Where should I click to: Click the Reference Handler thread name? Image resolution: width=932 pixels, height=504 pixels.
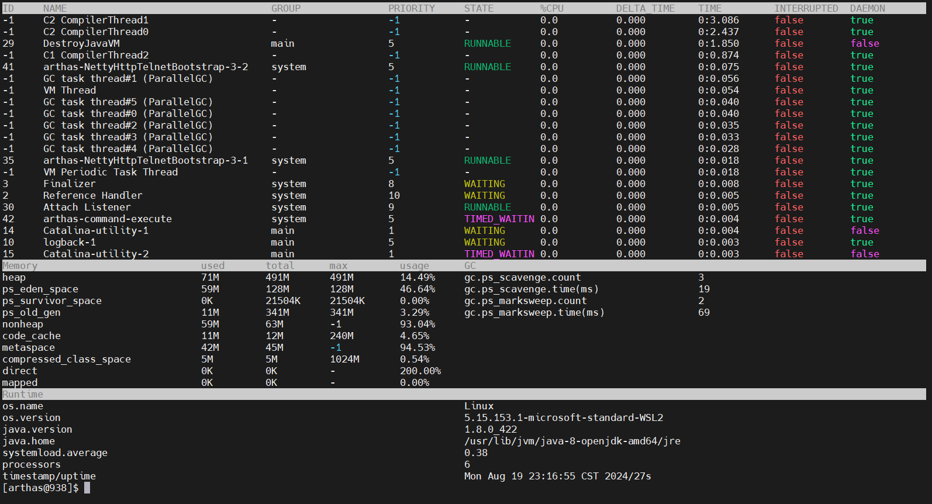92,196
